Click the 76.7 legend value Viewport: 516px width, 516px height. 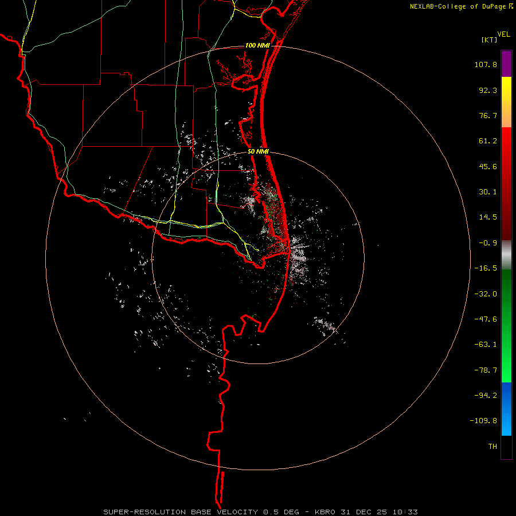coord(488,115)
